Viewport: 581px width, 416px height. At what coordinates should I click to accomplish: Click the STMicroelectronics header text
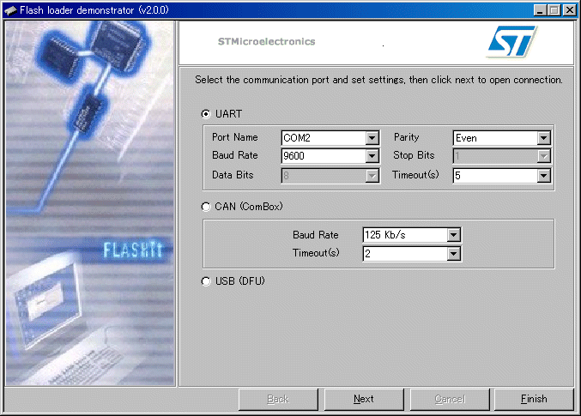[x=266, y=41]
